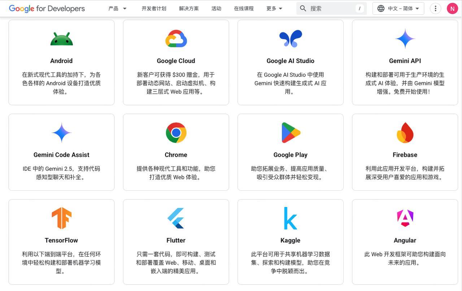Open the Gemini API title link

point(405,61)
